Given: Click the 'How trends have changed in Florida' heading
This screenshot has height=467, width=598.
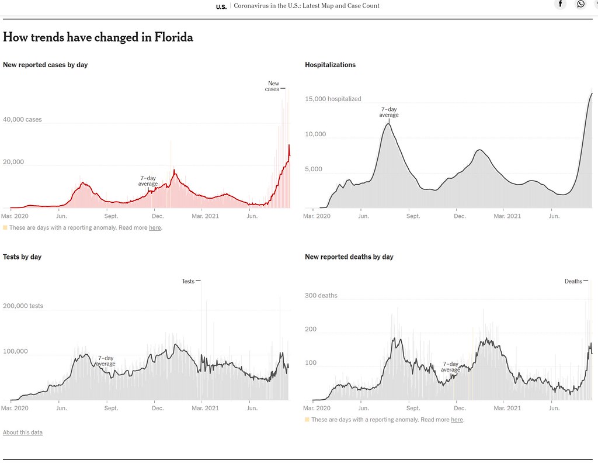Looking at the screenshot, I should pyautogui.click(x=98, y=37).
